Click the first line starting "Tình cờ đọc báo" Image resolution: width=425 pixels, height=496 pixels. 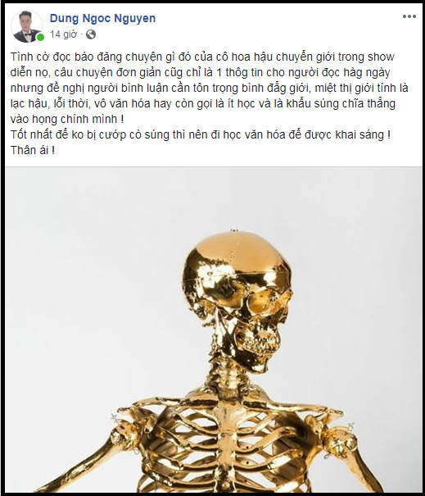pyautogui.click(x=202, y=57)
